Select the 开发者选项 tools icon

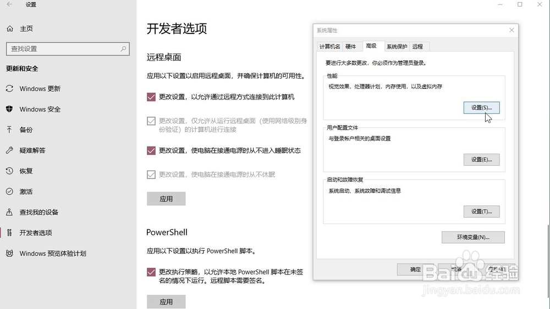[x=9, y=233]
